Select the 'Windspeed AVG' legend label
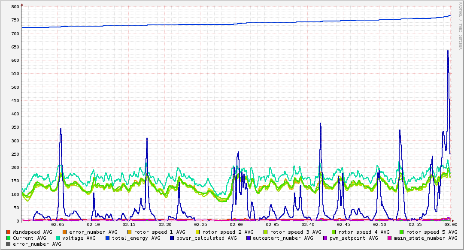The image size is (464, 250). (x=33, y=232)
